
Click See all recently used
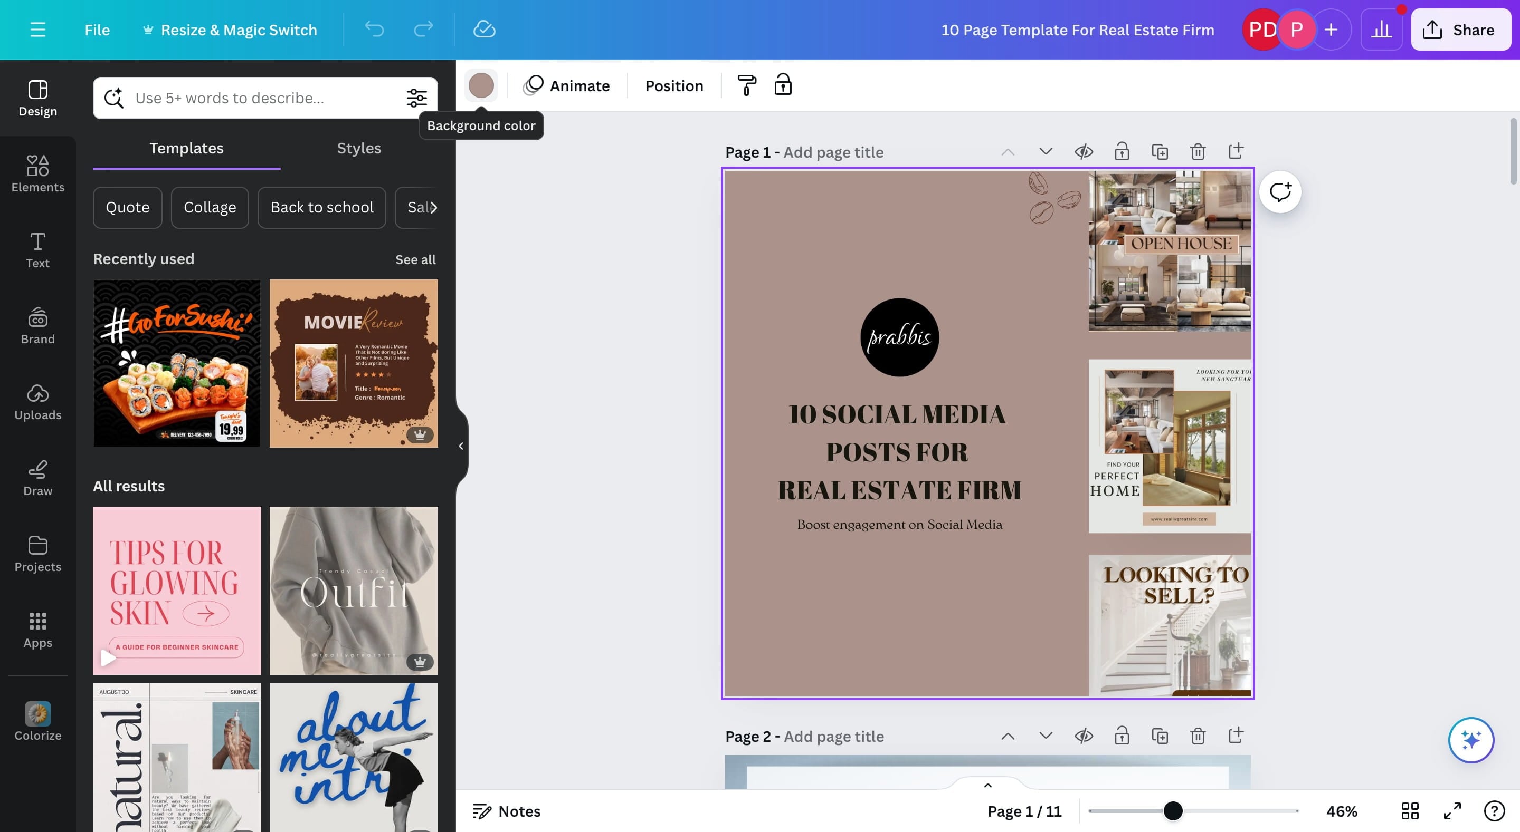coord(415,259)
